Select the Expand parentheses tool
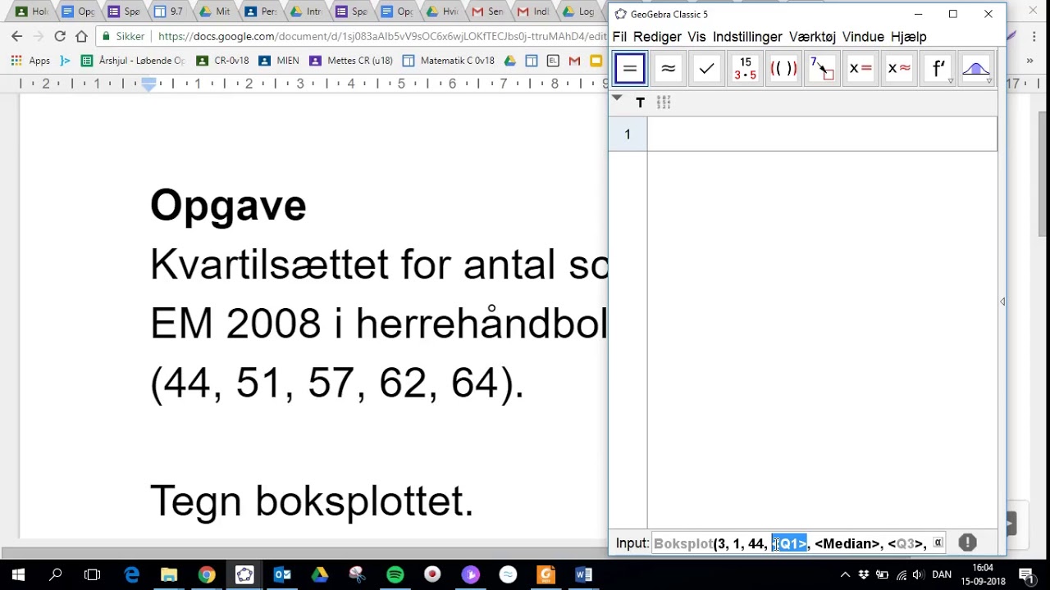 [783, 69]
